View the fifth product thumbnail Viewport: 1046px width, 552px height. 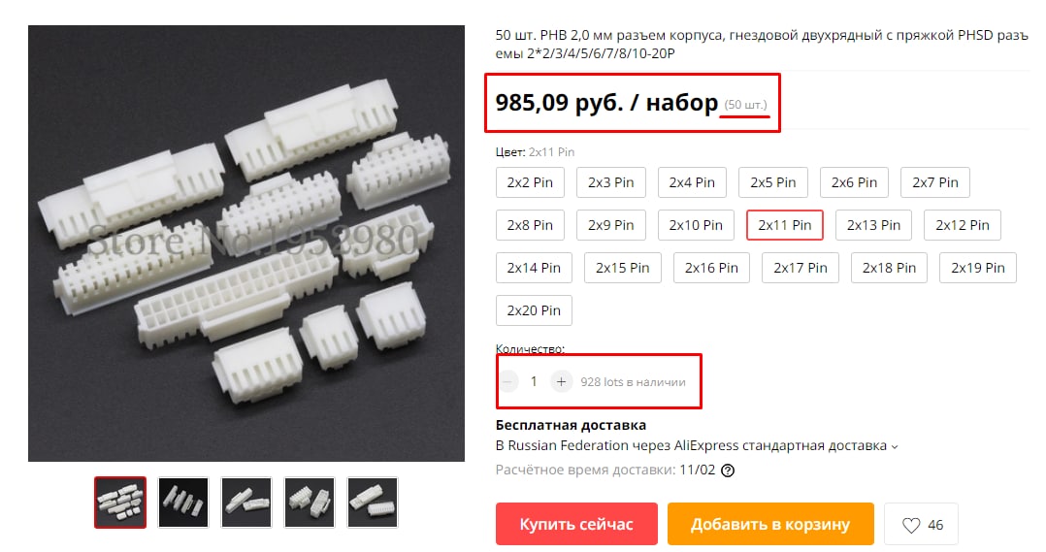[373, 503]
